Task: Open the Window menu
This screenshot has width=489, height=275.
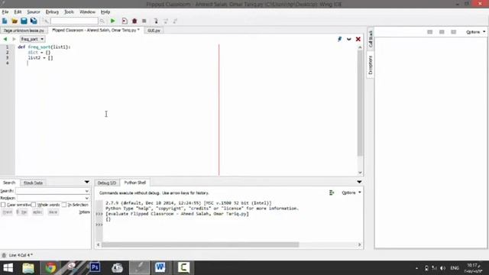Action: click(87, 12)
